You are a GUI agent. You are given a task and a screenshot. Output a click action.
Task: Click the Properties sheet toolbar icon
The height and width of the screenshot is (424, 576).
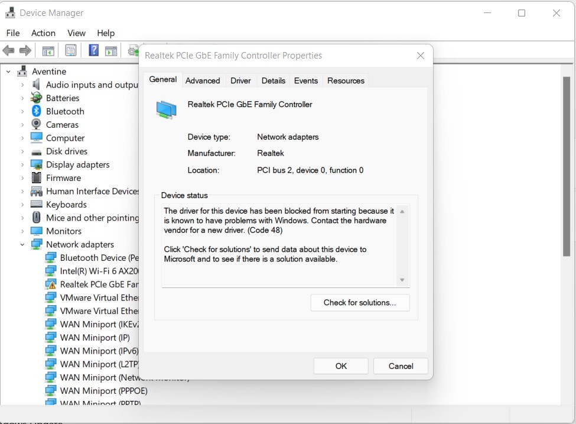pos(70,50)
